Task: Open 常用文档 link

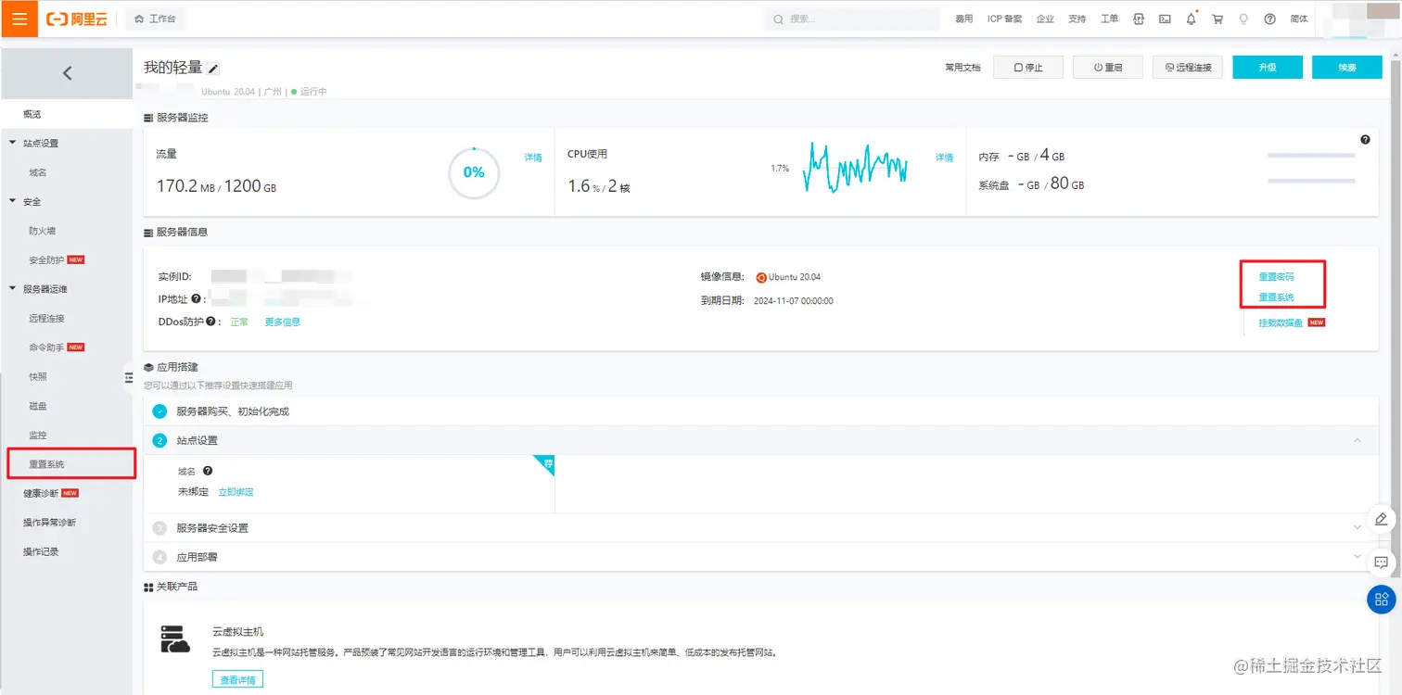Action: pyautogui.click(x=962, y=68)
